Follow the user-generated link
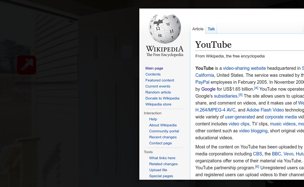The width and height of the screenshot is (304, 187). (240, 117)
